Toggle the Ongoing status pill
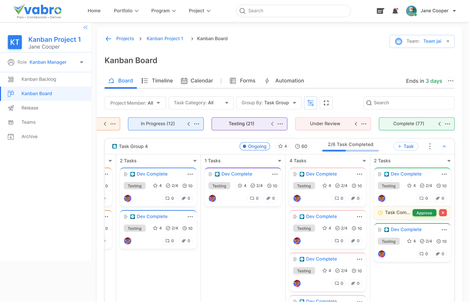The image size is (469, 302). point(255,146)
